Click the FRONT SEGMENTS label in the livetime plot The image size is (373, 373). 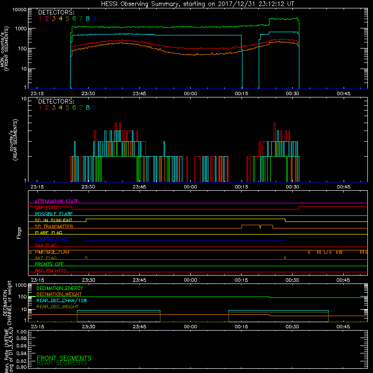64,358
